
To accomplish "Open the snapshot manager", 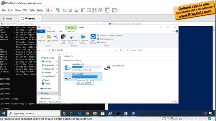I will pos(76,10).
